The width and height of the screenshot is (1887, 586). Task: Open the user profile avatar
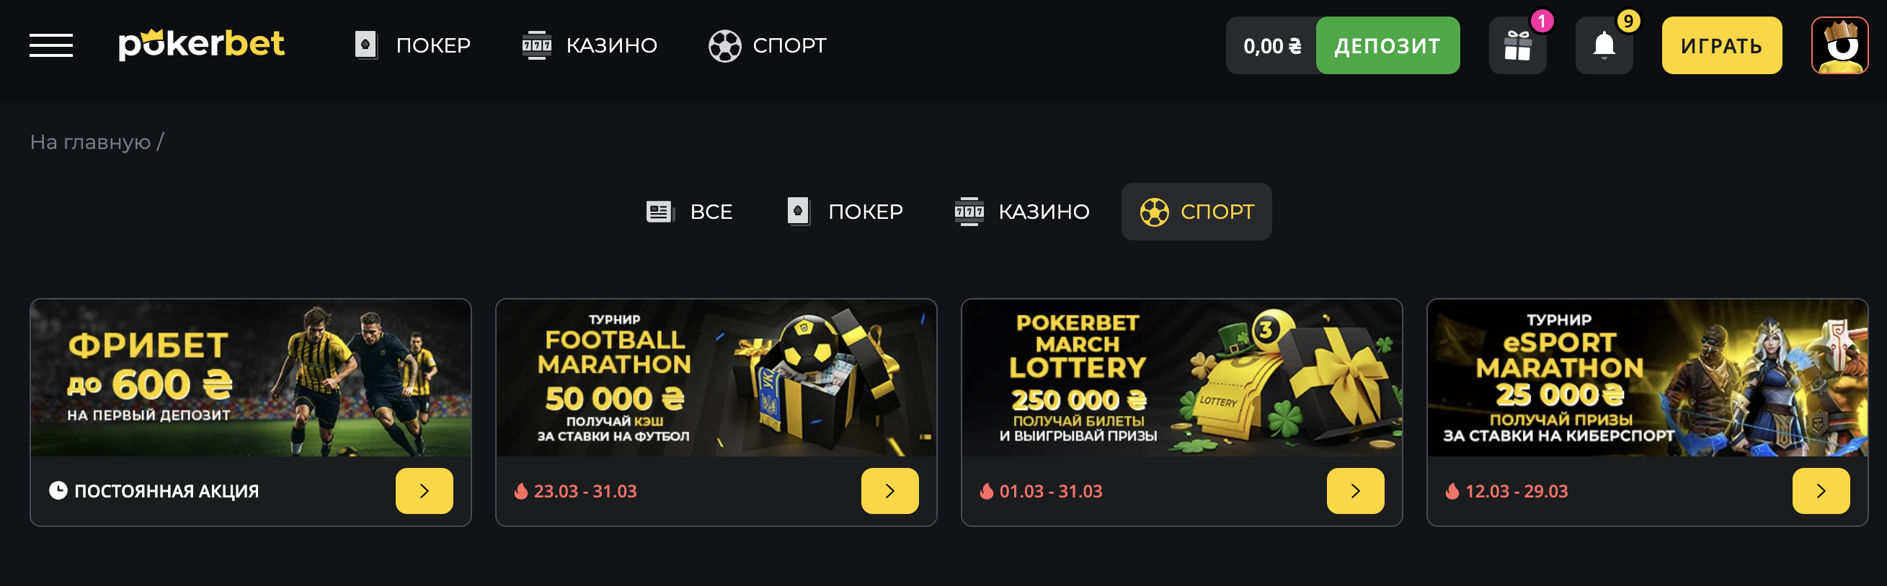click(x=1839, y=45)
